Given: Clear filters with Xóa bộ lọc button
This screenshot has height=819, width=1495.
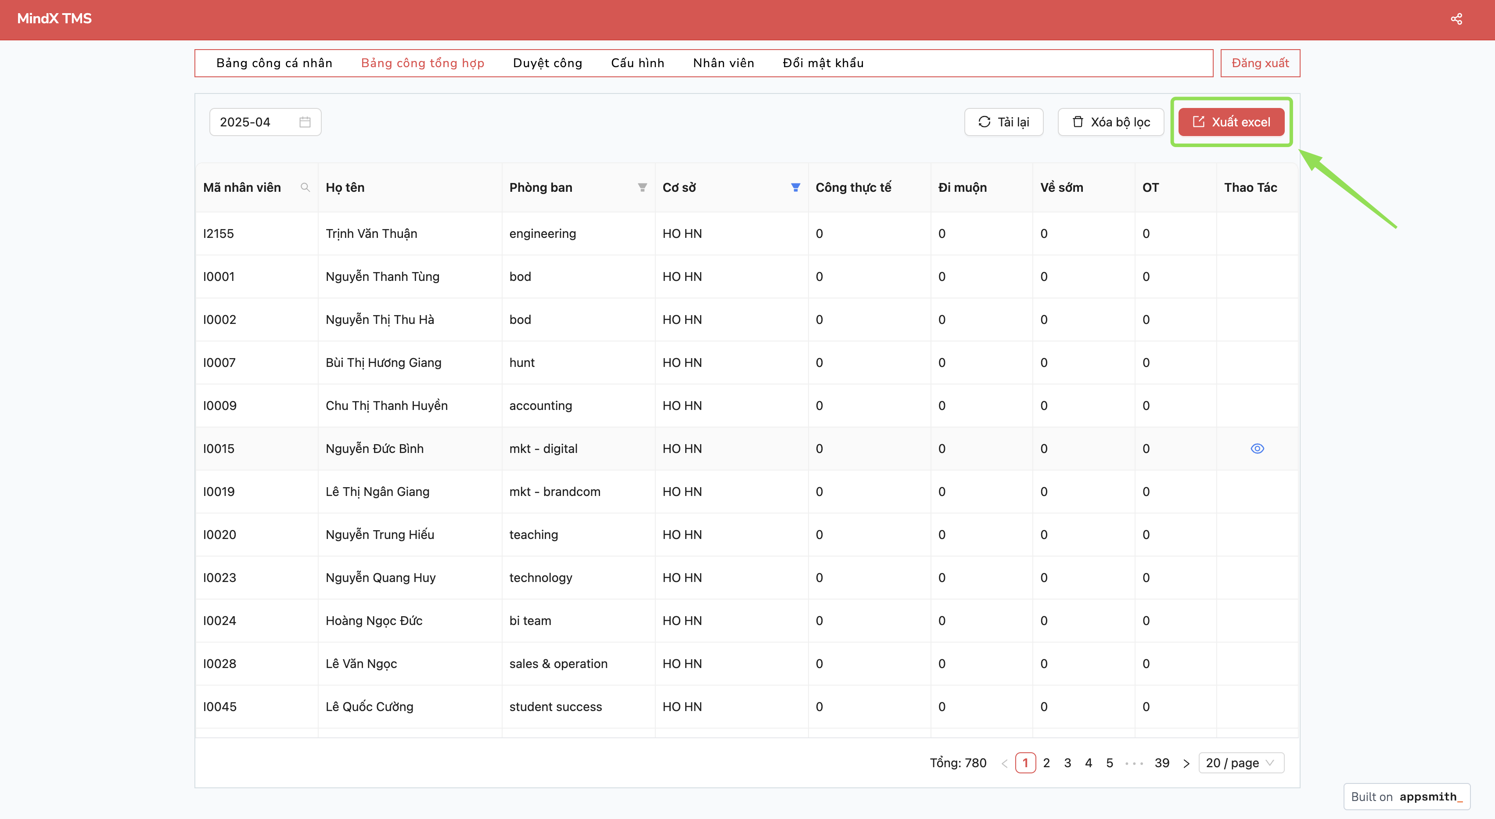Looking at the screenshot, I should pyautogui.click(x=1111, y=122).
